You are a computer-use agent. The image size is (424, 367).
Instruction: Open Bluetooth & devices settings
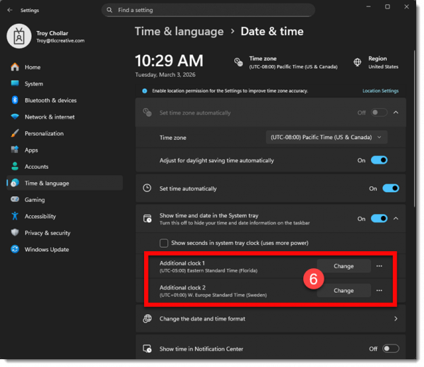click(50, 100)
